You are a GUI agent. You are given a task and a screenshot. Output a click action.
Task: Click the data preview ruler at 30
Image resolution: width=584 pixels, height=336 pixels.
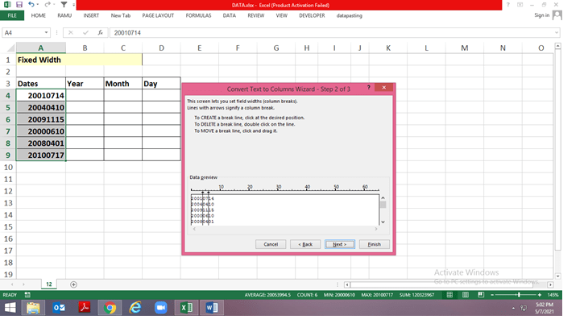(279, 188)
